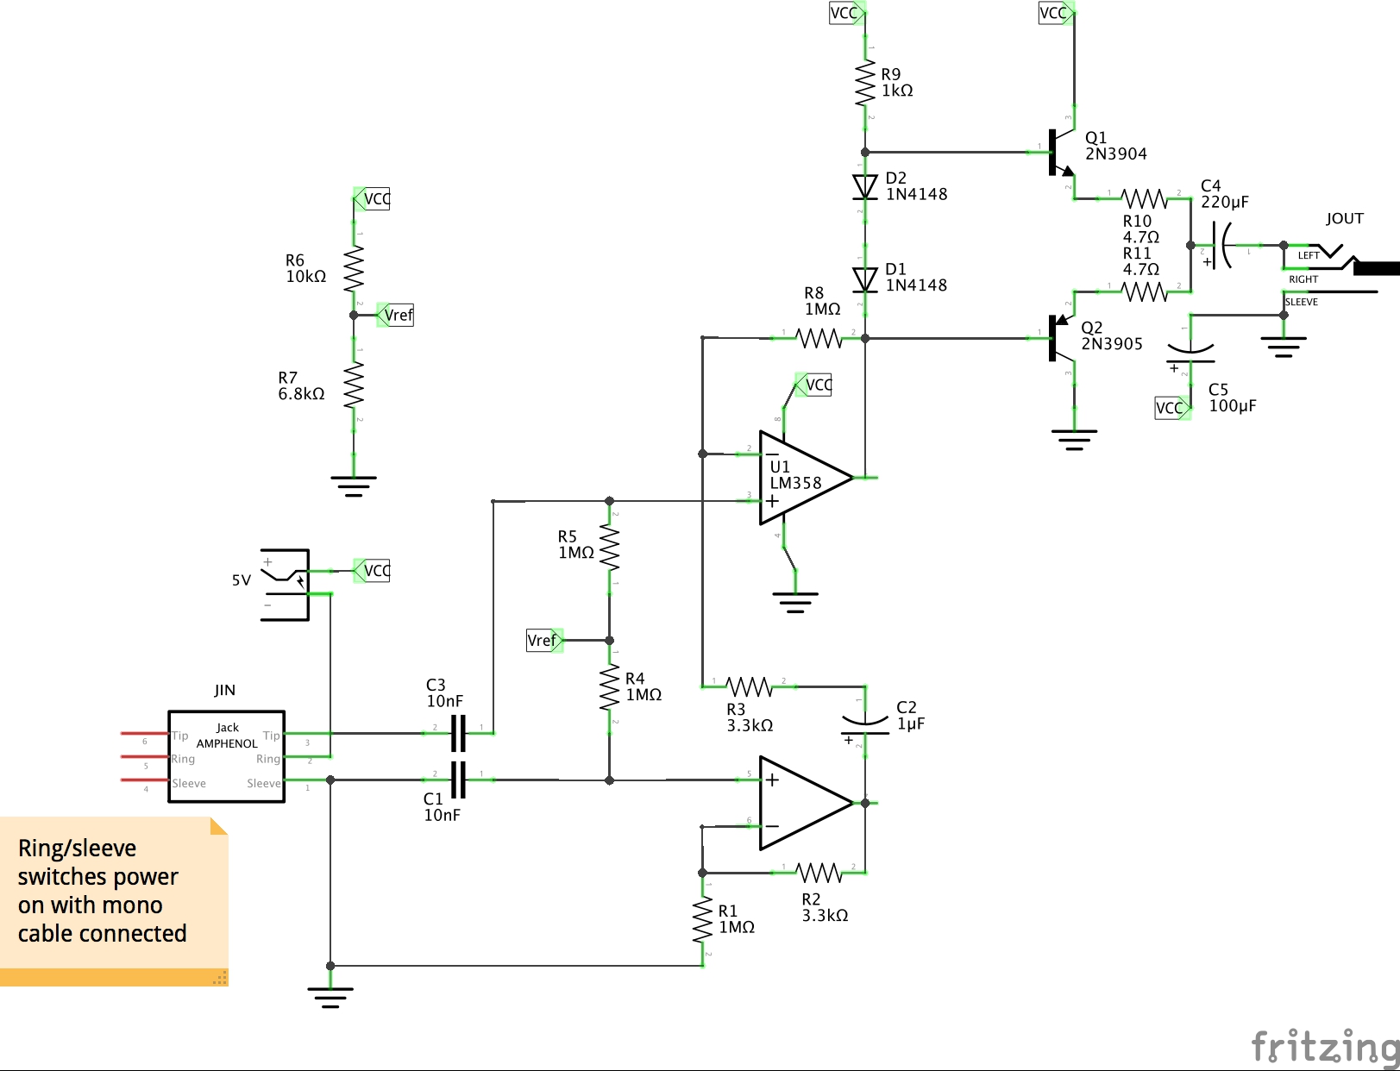Image resolution: width=1400 pixels, height=1071 pixels.
Task: Click the '2N3905' part text
Action: pyautogui.click(x=1112, y=343)
